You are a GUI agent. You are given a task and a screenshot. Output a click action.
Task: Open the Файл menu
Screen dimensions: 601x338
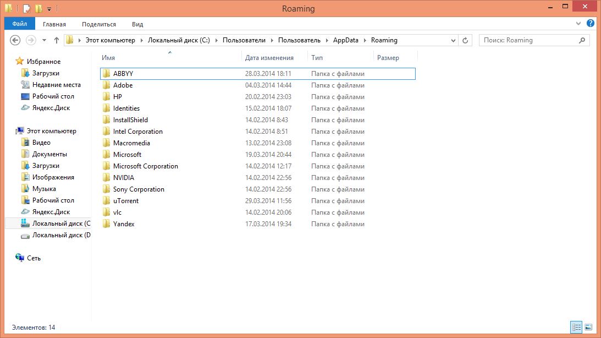click(20, 24)
